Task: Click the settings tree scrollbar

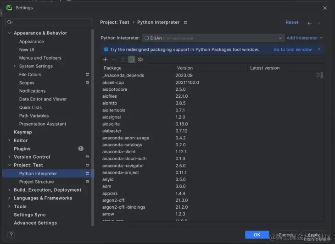Action: 93,128
